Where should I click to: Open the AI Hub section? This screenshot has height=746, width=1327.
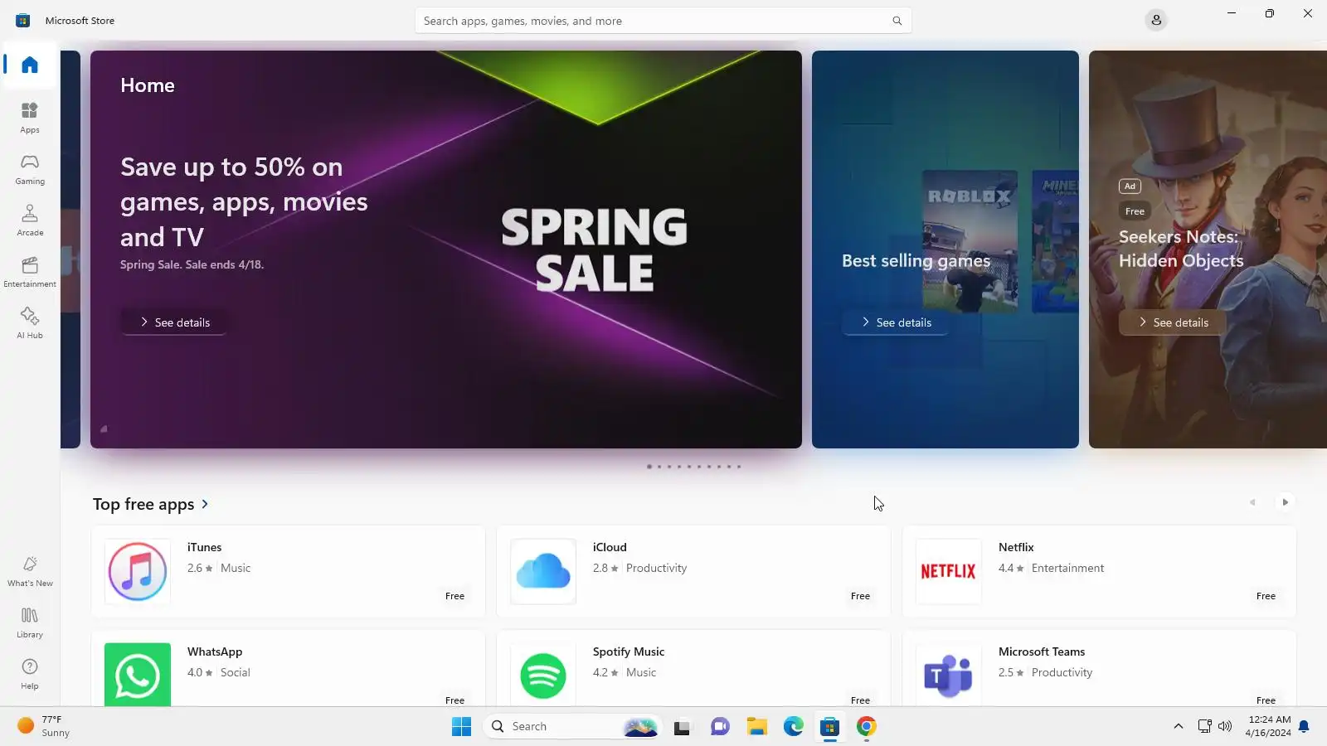click(30, 323)
